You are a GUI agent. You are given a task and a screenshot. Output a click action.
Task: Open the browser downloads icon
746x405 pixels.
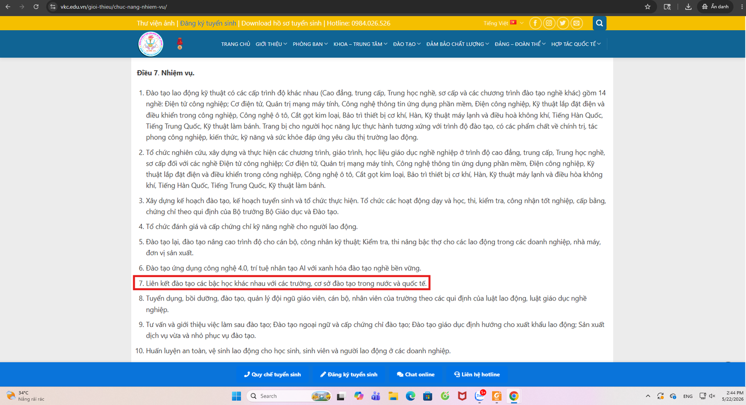point(688,7)
